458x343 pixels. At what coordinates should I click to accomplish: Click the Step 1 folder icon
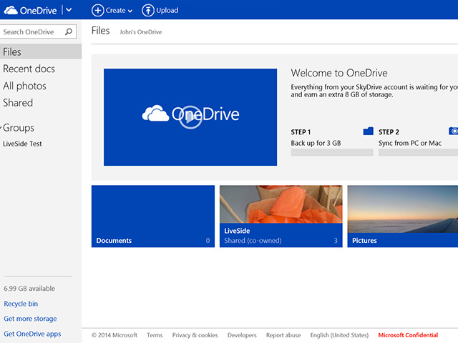368,131
